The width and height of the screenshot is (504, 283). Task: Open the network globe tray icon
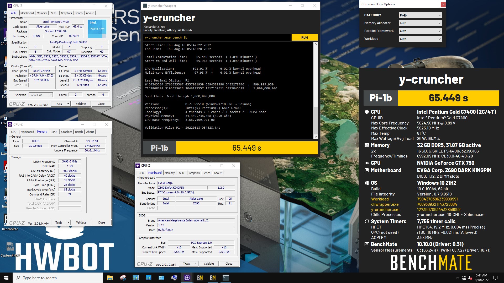[x=464, y=278]
